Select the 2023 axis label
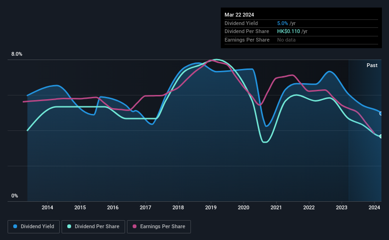The height and width of the screenshot is (240, 389). point(342,207)
